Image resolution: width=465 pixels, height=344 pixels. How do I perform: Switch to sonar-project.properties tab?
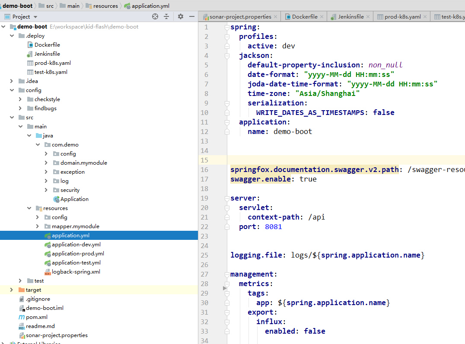click(240, 16)
